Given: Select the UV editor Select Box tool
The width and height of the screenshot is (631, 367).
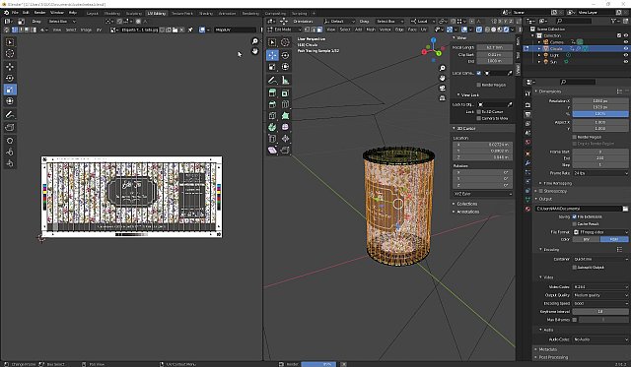Looking at the screenshot, I should [x=10, y=42].
